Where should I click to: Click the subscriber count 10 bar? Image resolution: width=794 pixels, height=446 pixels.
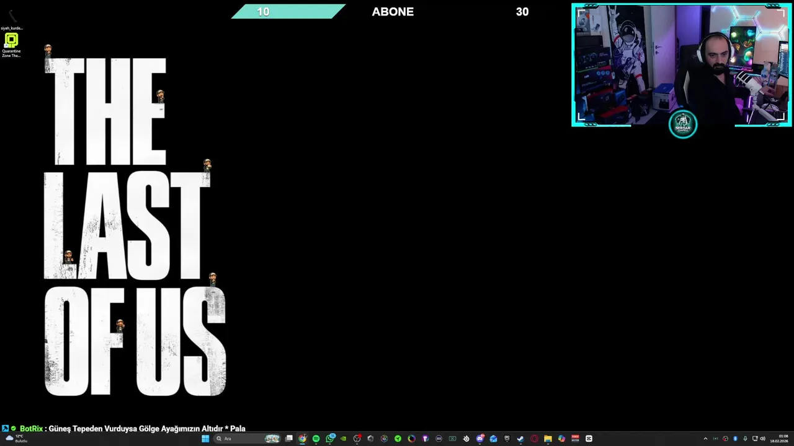tap(288, 11)
